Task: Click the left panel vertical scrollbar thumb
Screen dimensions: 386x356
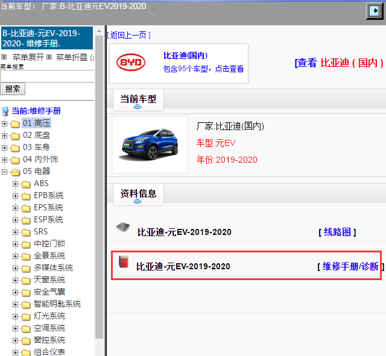Action: pos(99,187)
